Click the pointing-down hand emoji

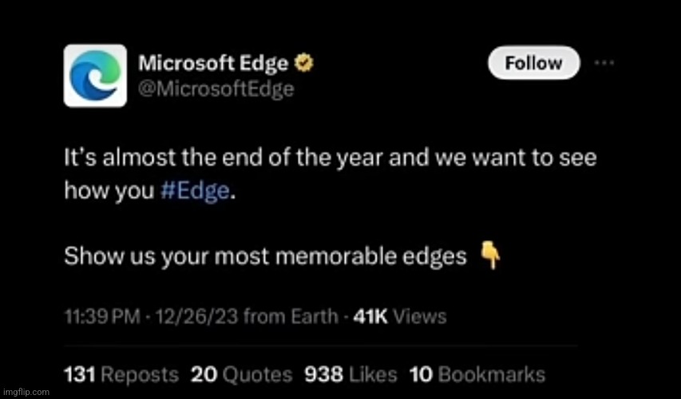[x=490, y=255]
